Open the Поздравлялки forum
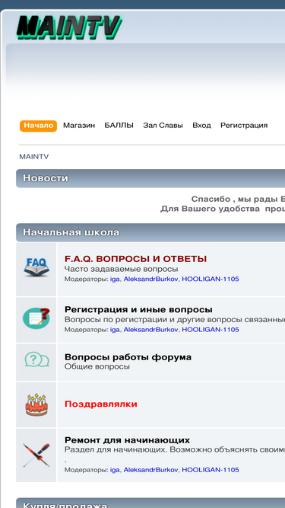 (x=101, y=404)
